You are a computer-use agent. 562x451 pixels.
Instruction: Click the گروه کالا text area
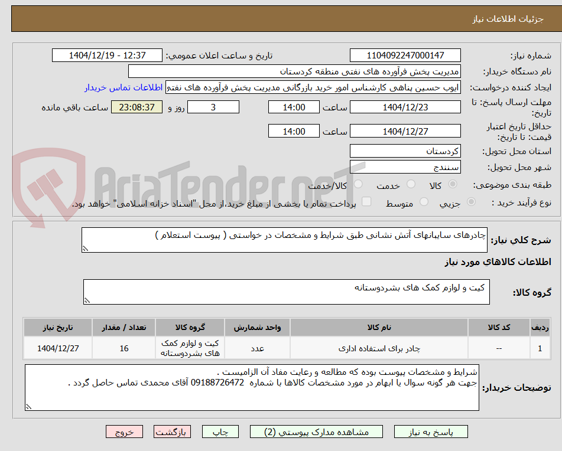[x=287, y=292]
